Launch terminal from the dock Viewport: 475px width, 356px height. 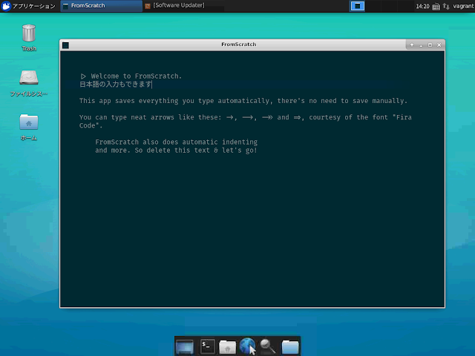pyautogui.click(x=208, y=346)
